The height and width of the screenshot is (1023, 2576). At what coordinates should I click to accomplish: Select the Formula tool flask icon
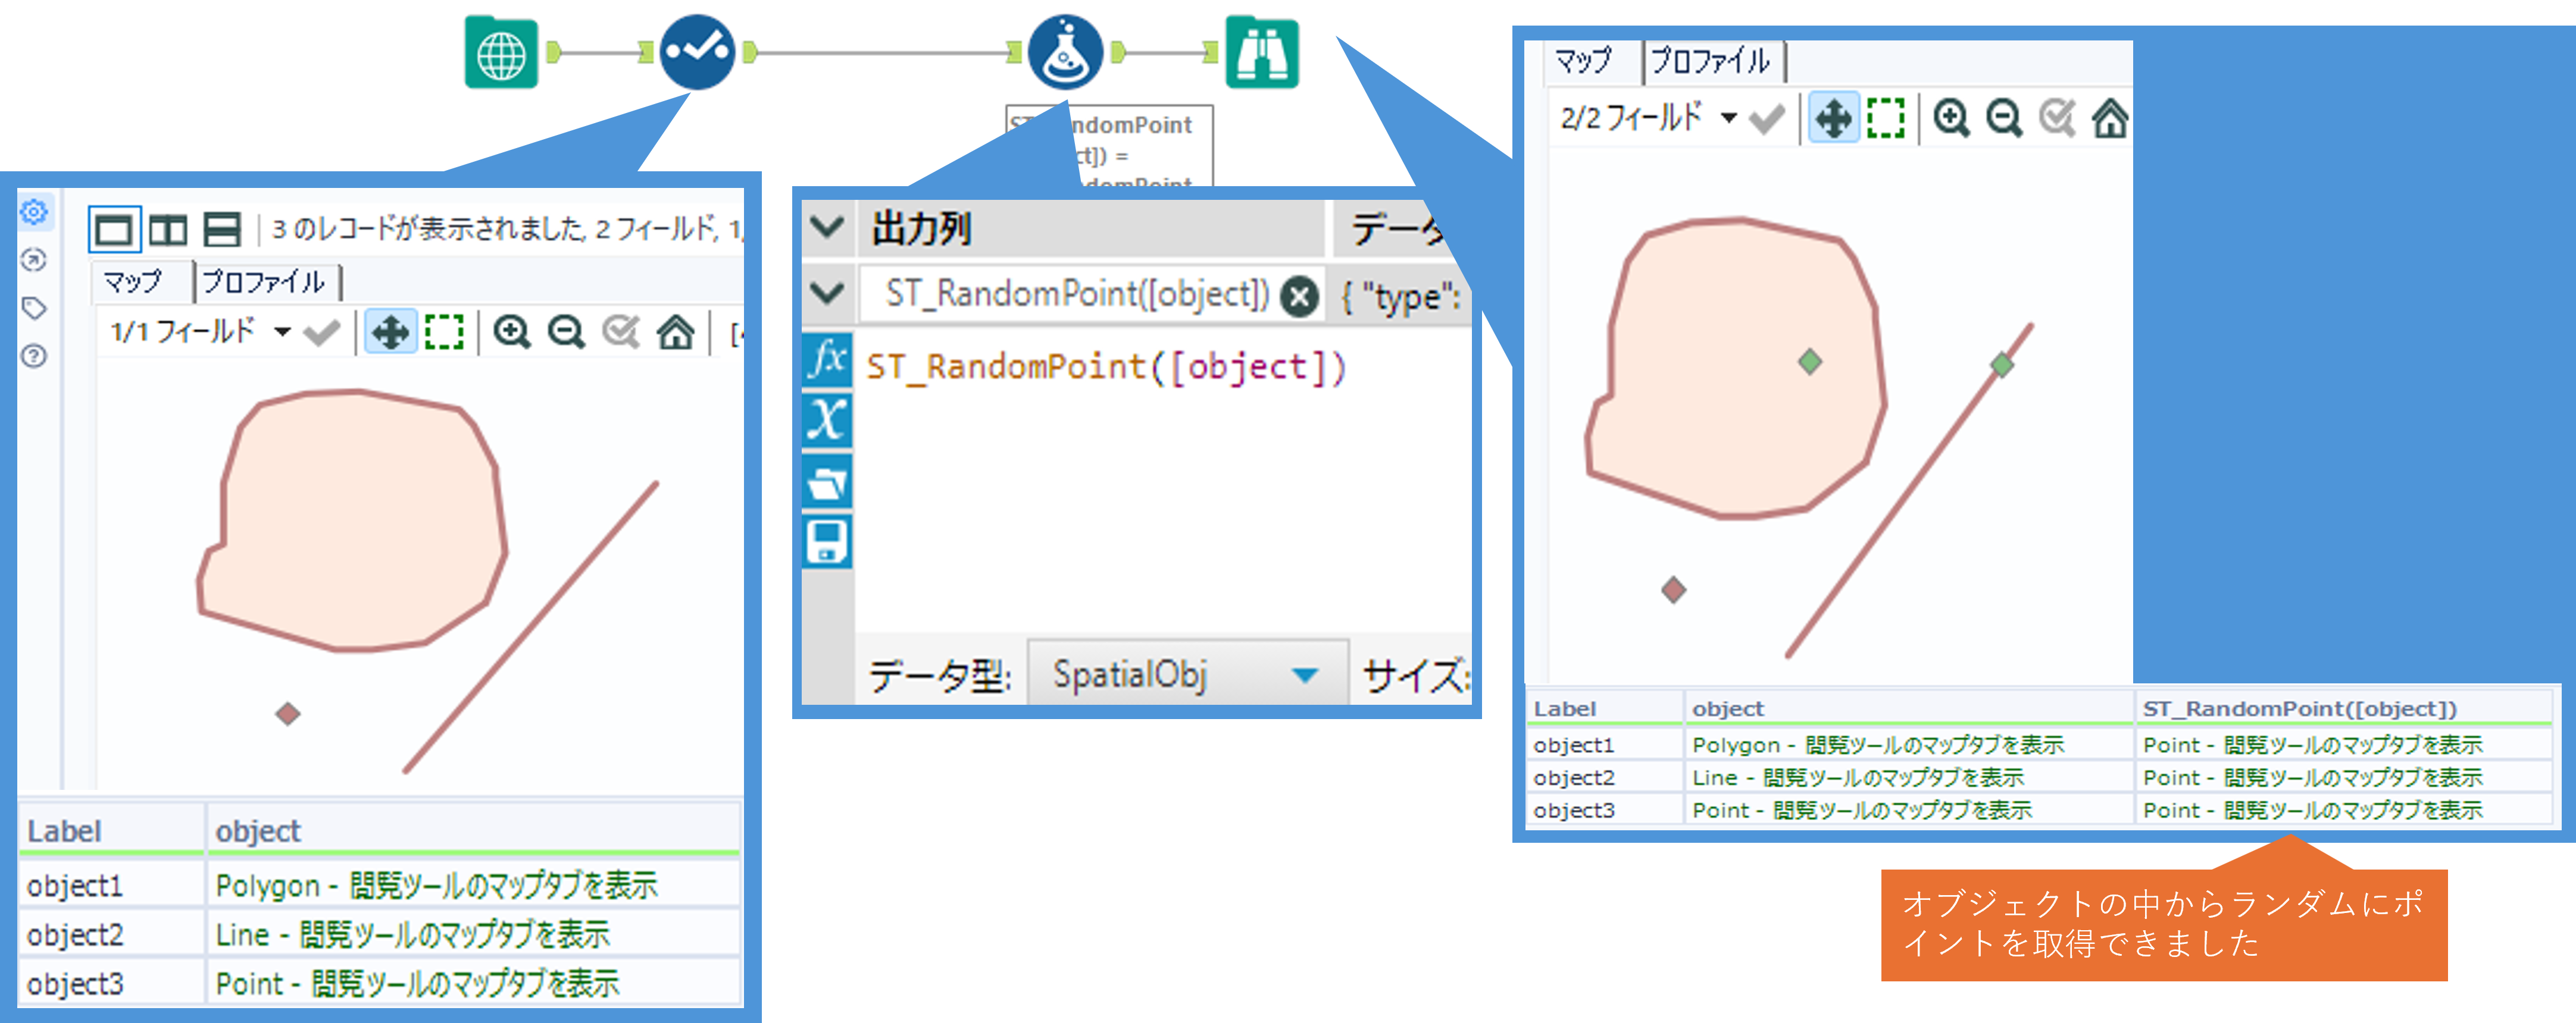tap(1065, 53)
